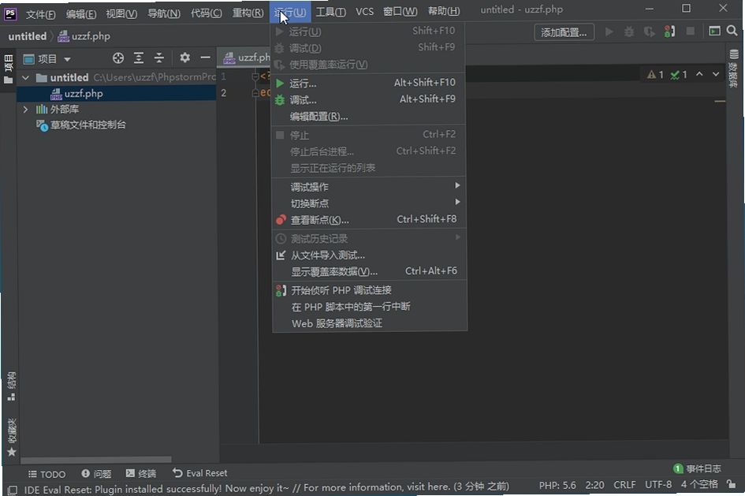The image size is (745, 496).
Task: Open the 重构(R) menu
Action: [x=248, y=13]
